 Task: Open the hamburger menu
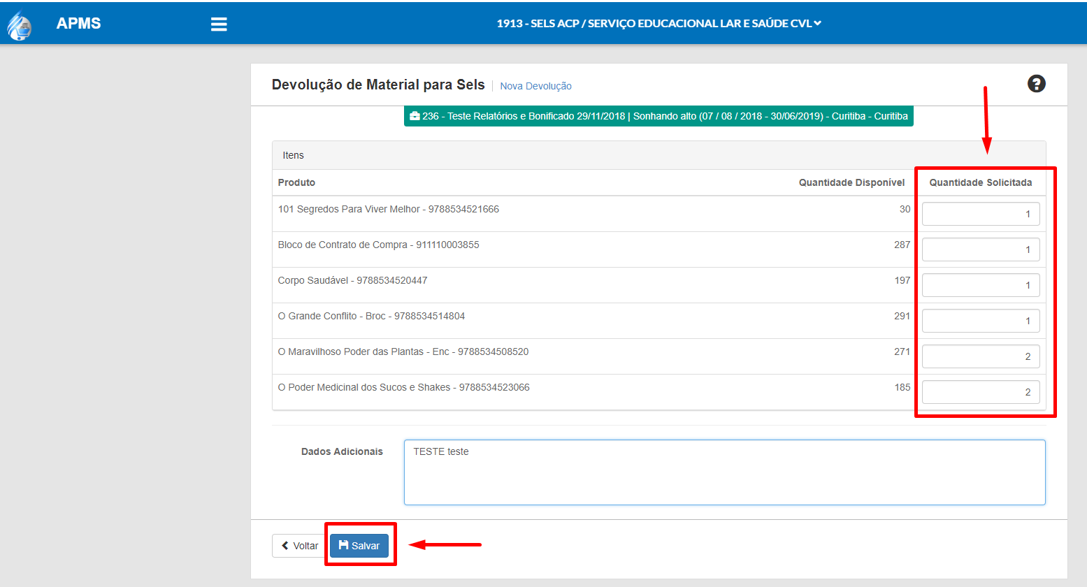[219, 24]
